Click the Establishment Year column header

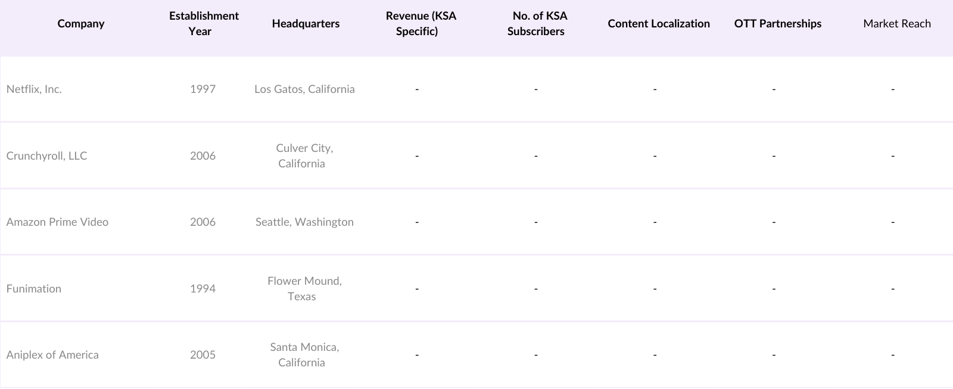coord(203,24)
